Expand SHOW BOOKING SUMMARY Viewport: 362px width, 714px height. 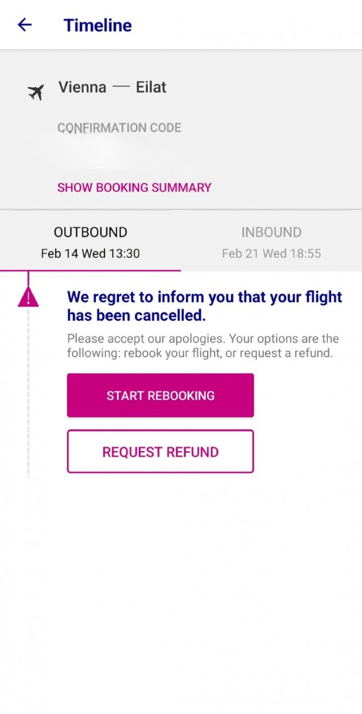point(134,188)
